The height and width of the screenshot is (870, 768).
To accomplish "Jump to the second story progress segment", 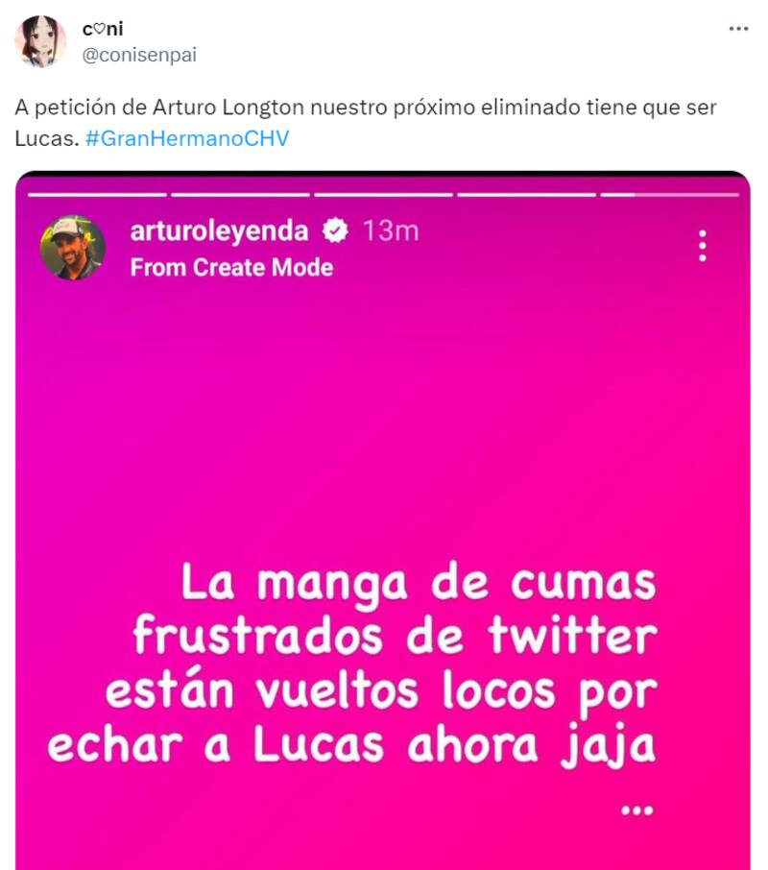I will tap(240, 195).
